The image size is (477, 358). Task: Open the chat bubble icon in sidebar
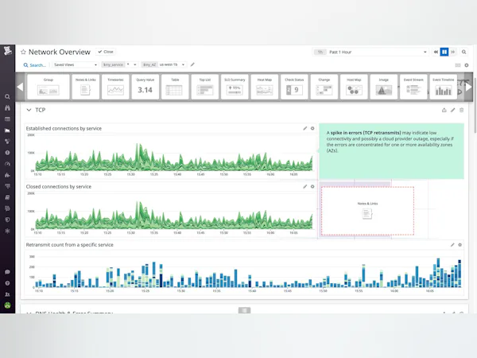click(8, 272)
